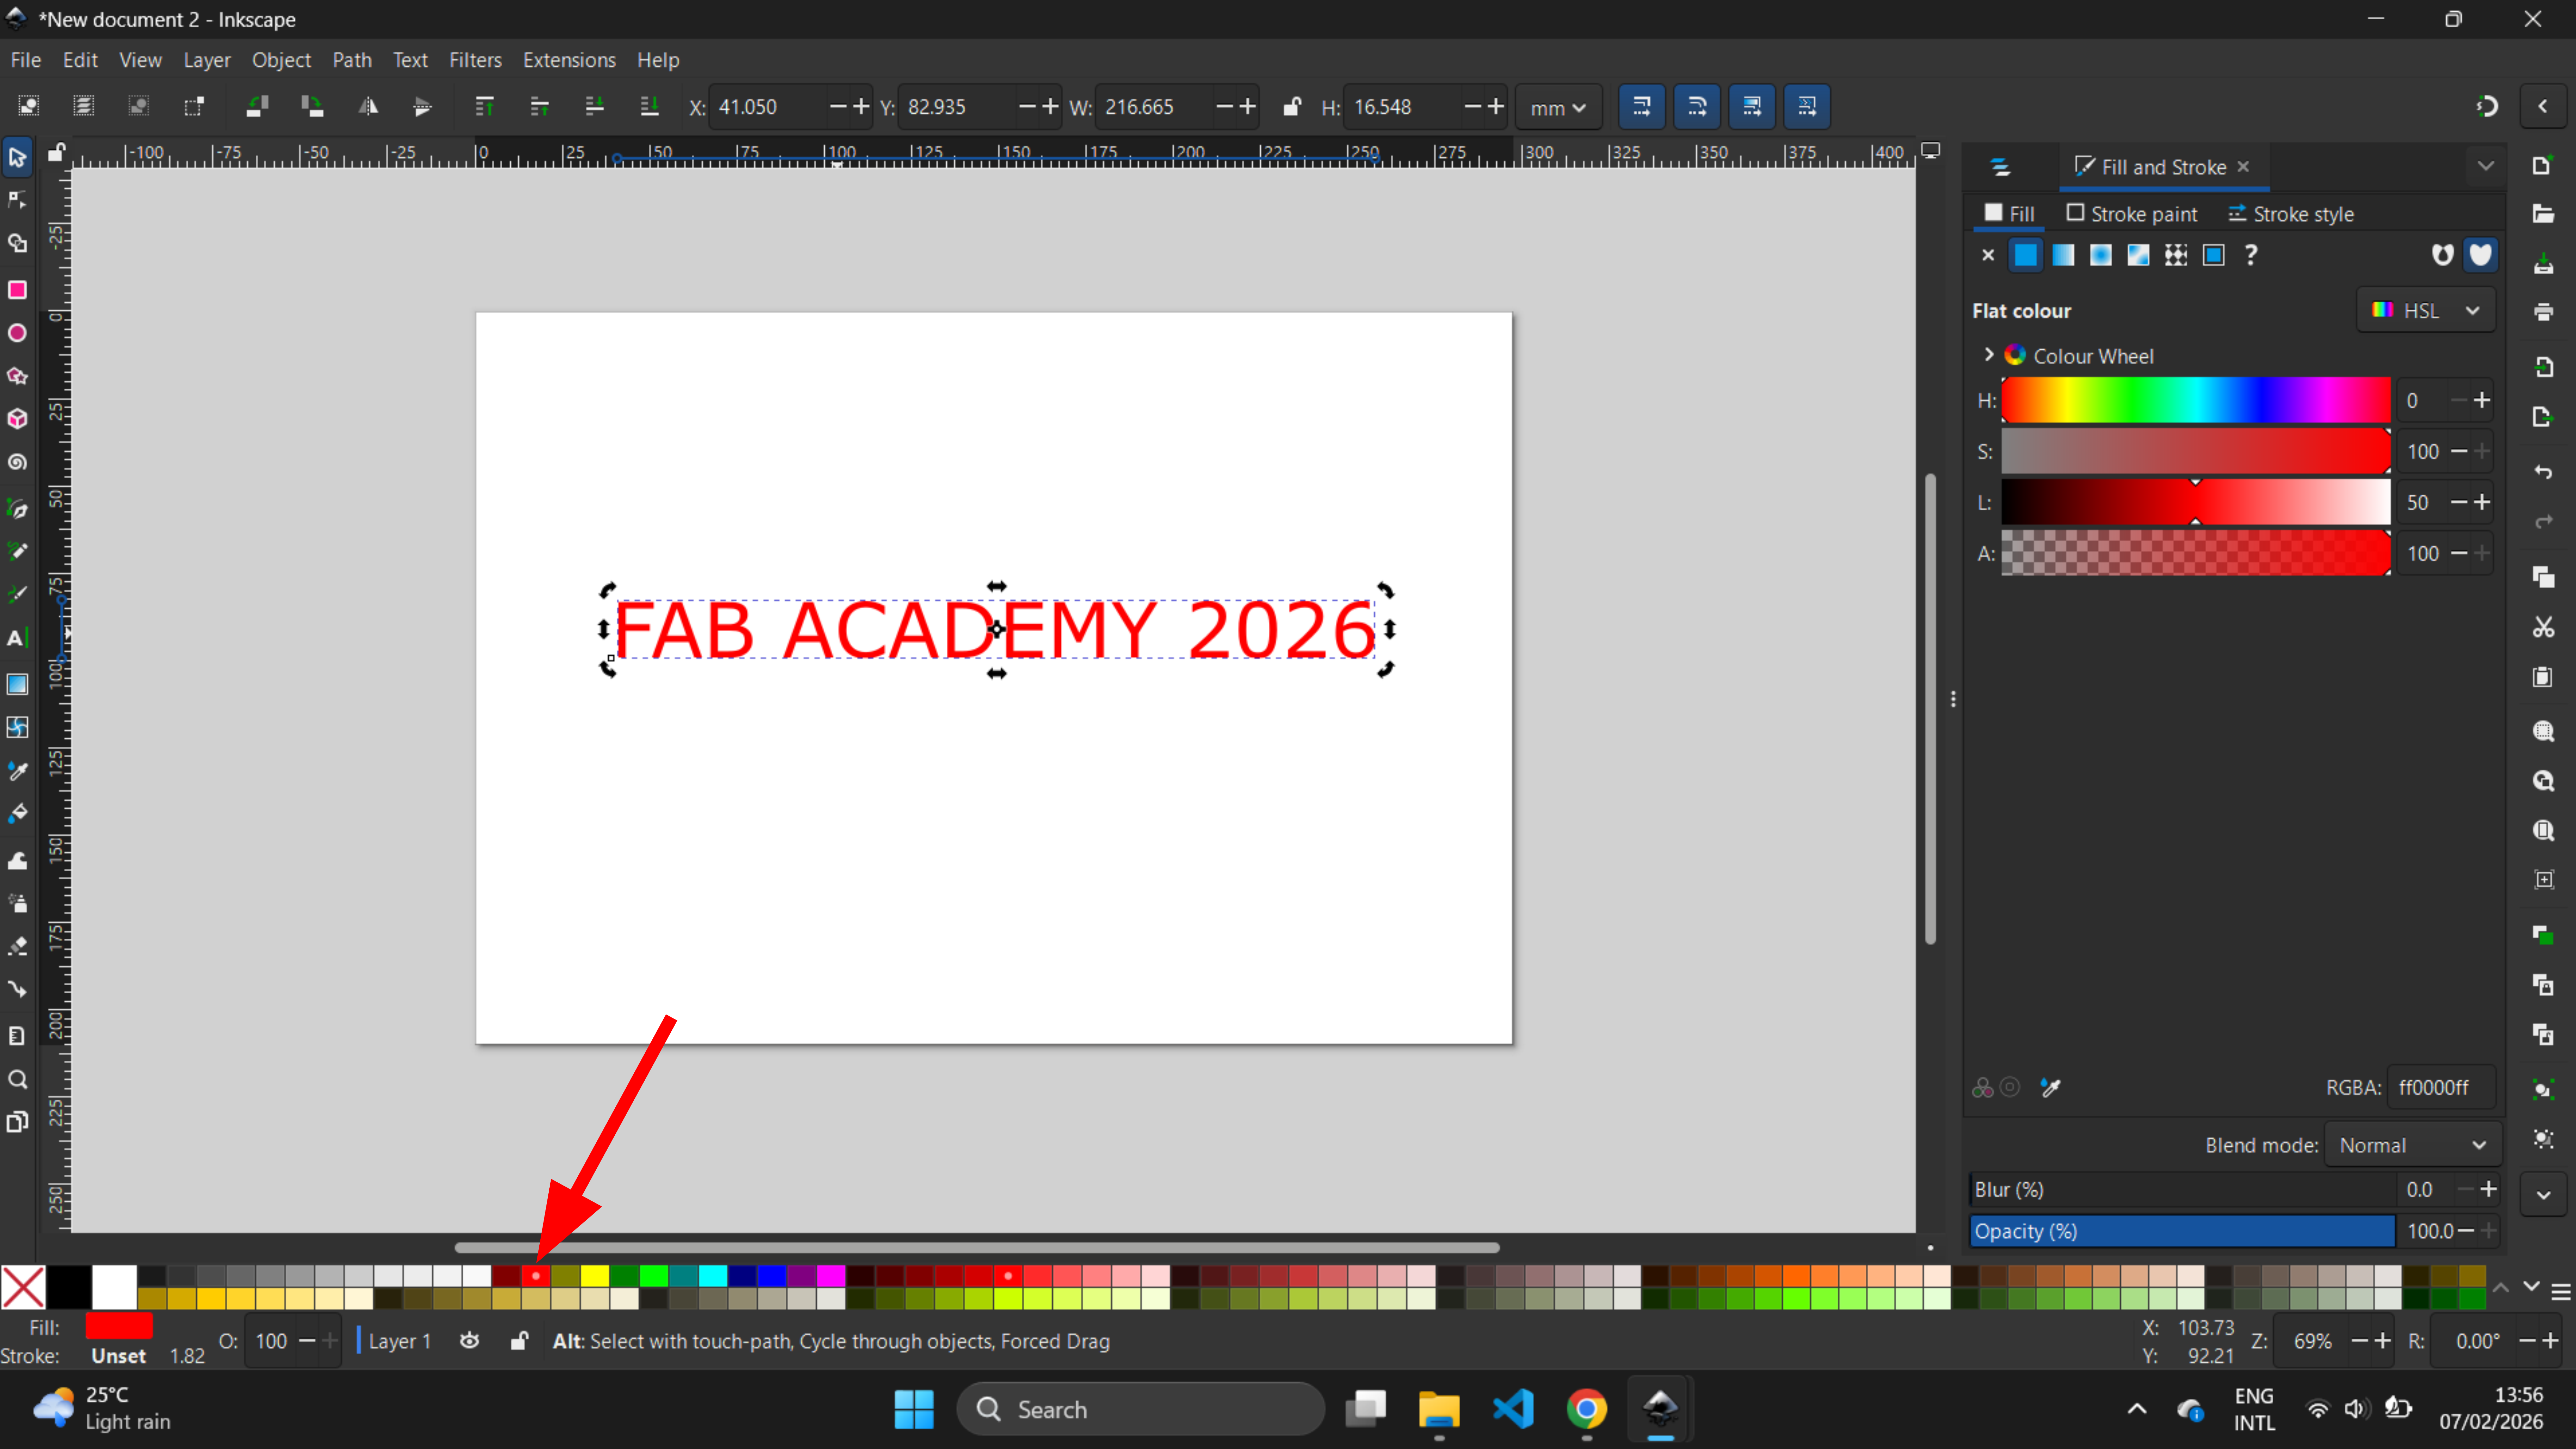Open the Extensions menu
Image resolution: width=2576 pixels, height=1449 pixels.
[569, 60]
